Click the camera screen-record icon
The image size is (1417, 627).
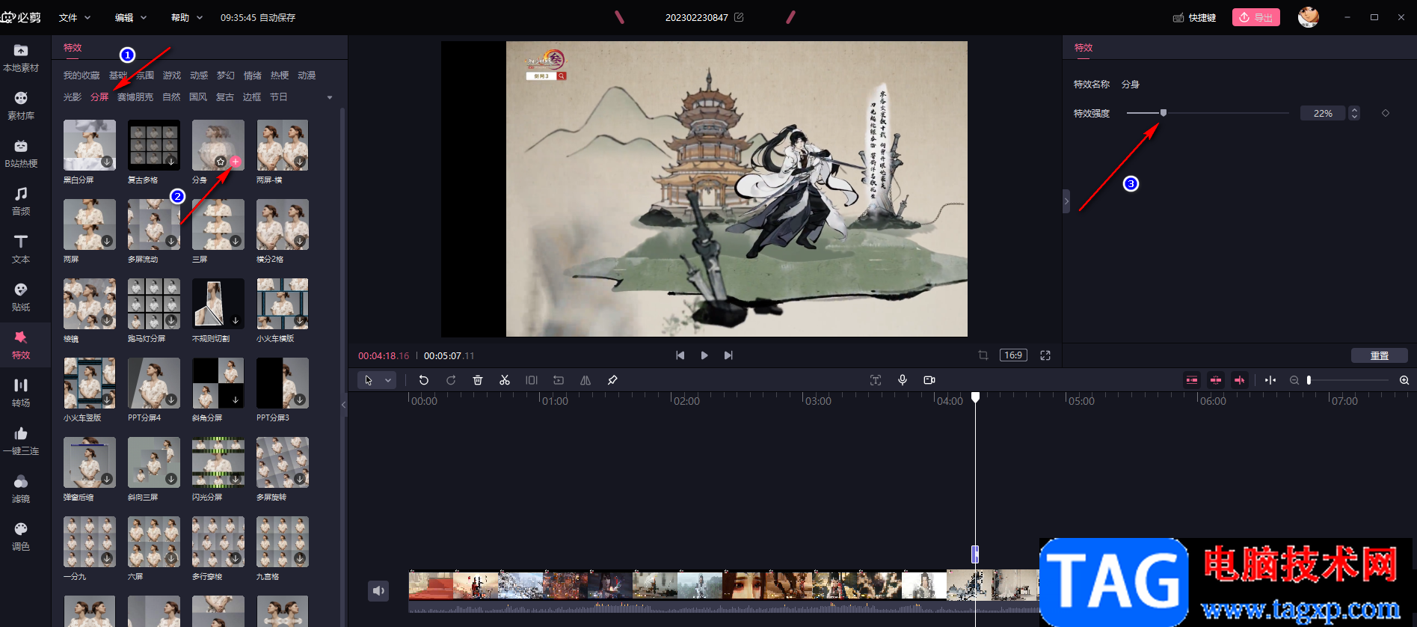[929, 380]
